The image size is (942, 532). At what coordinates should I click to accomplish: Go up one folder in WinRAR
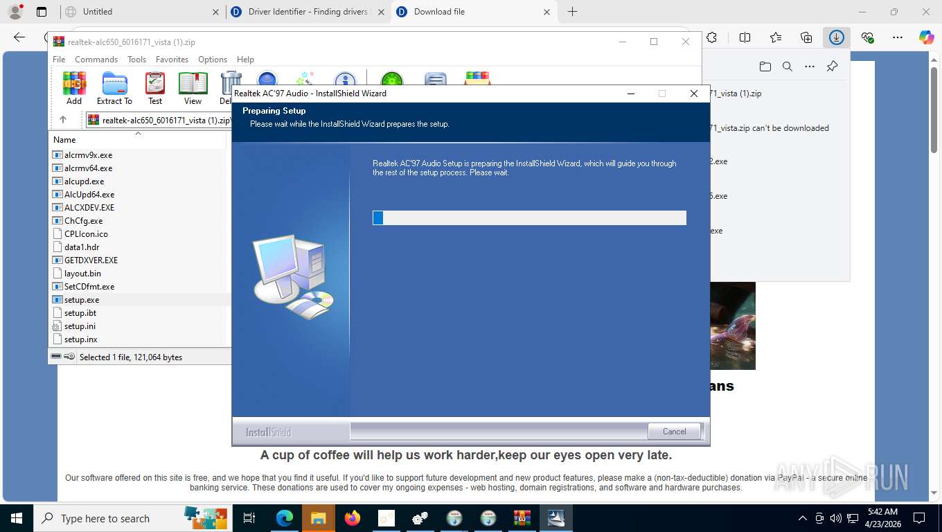coord(63,120)
